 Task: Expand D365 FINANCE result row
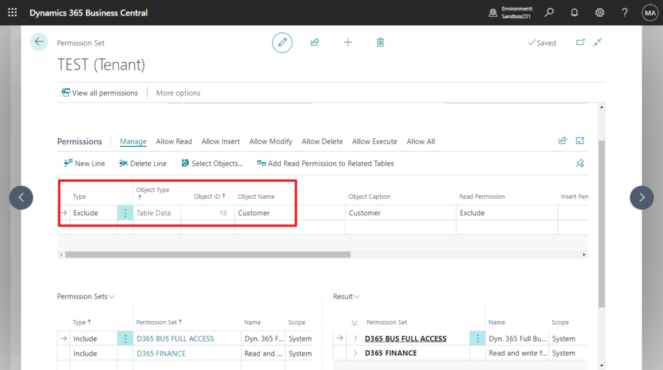(355, 353)
